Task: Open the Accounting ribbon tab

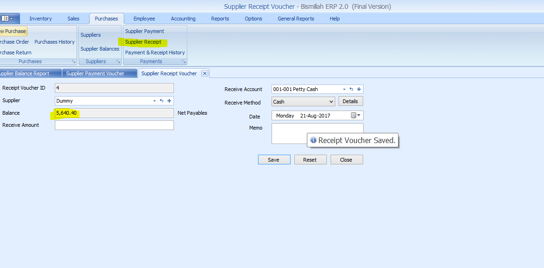Action: tap(183, 19)
